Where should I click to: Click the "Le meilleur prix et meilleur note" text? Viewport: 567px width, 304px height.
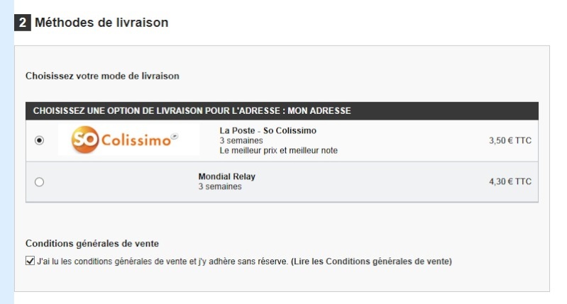coord(278,150)
